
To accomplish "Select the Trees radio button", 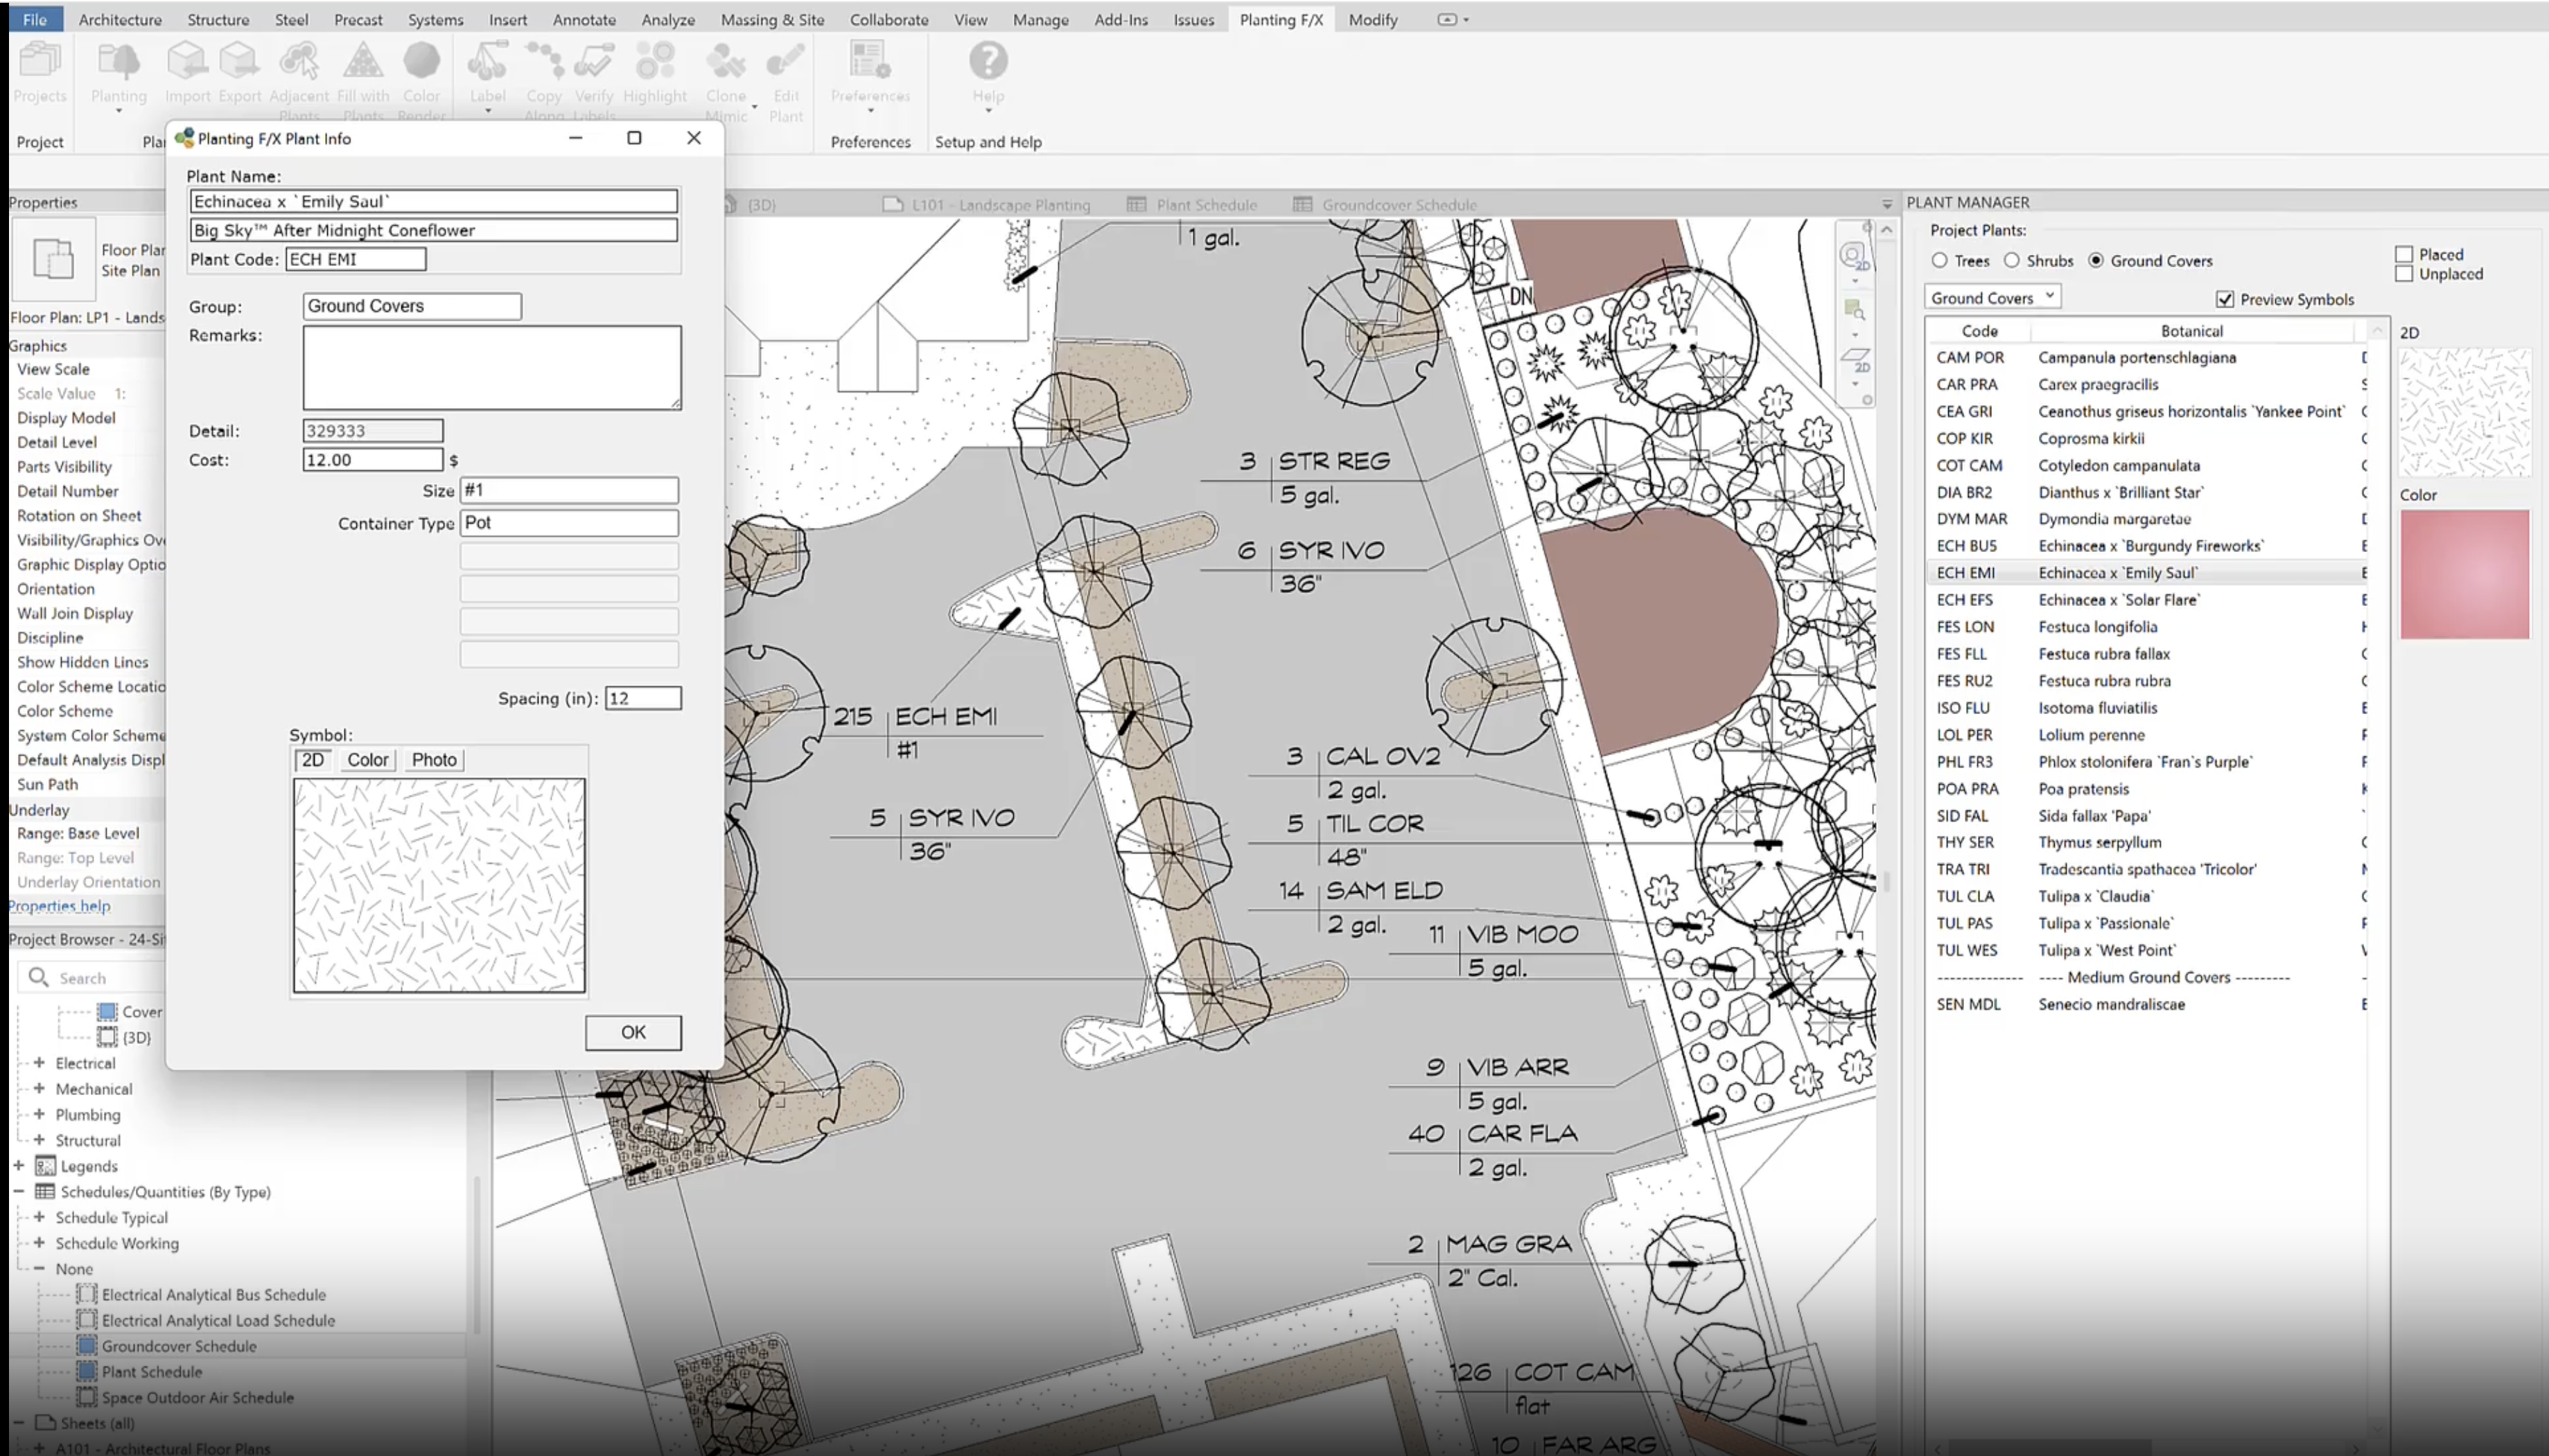I will coord(1940,260).
